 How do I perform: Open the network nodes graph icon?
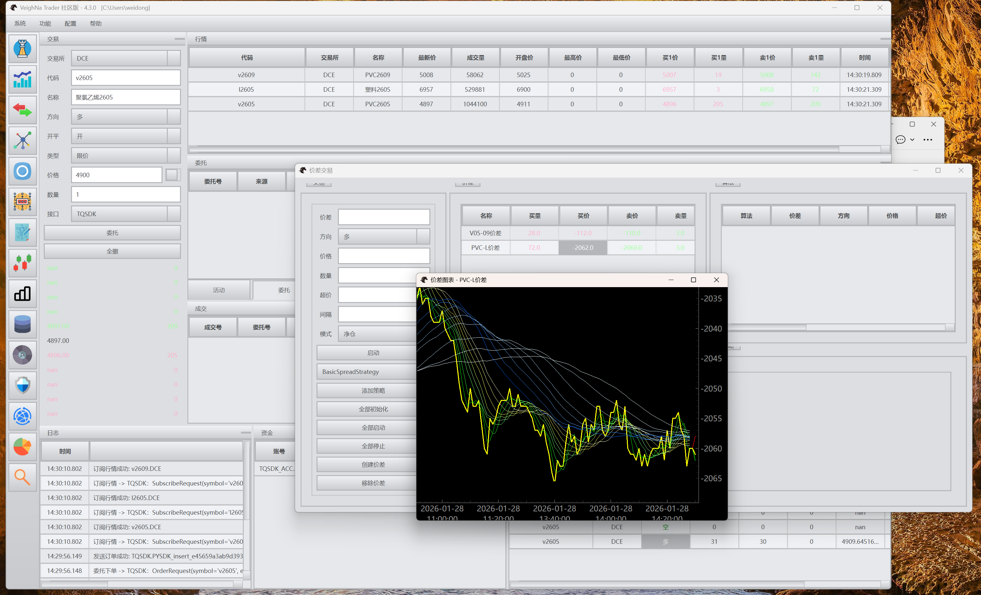[22, 140]
